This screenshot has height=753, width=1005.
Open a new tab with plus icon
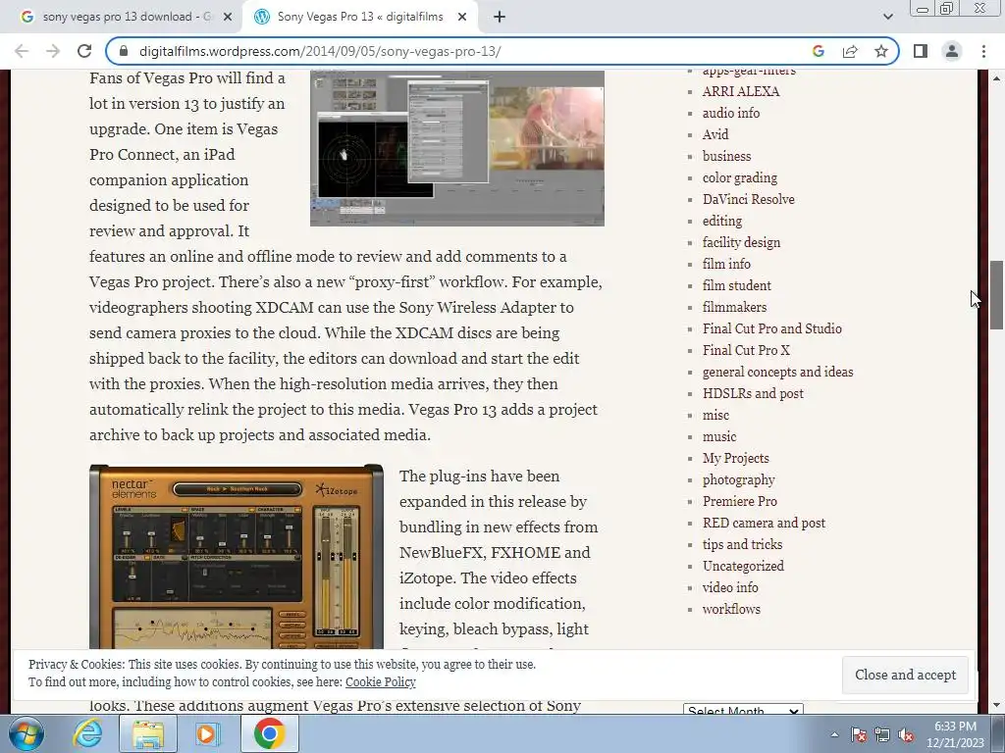coord(500,17)
